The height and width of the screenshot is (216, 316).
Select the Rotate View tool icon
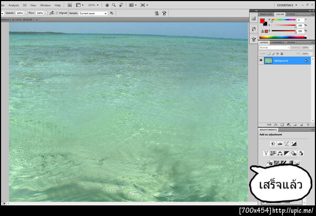pyautogui.click(x=121, y=5)
